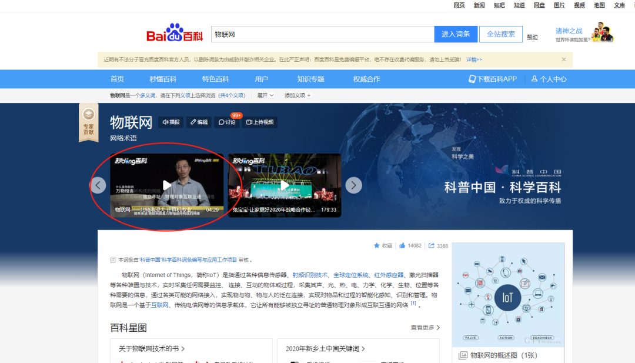Screen dimensions: 635x363
Task: Click the 上传视频 upload video button
Action: (x=260, y=122)
